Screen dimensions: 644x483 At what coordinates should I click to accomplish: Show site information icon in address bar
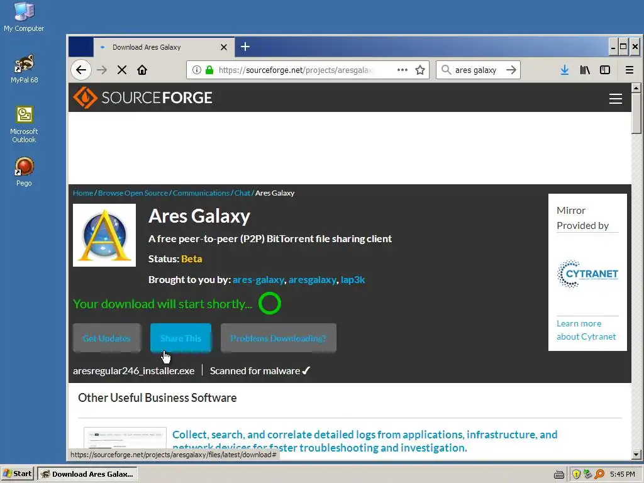(197, 70)
